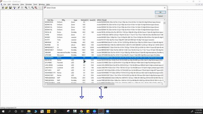Open Sticky Notes yellow taskbar icon
The width and height of the screenshot is (203, 114).
pos(88,111)
